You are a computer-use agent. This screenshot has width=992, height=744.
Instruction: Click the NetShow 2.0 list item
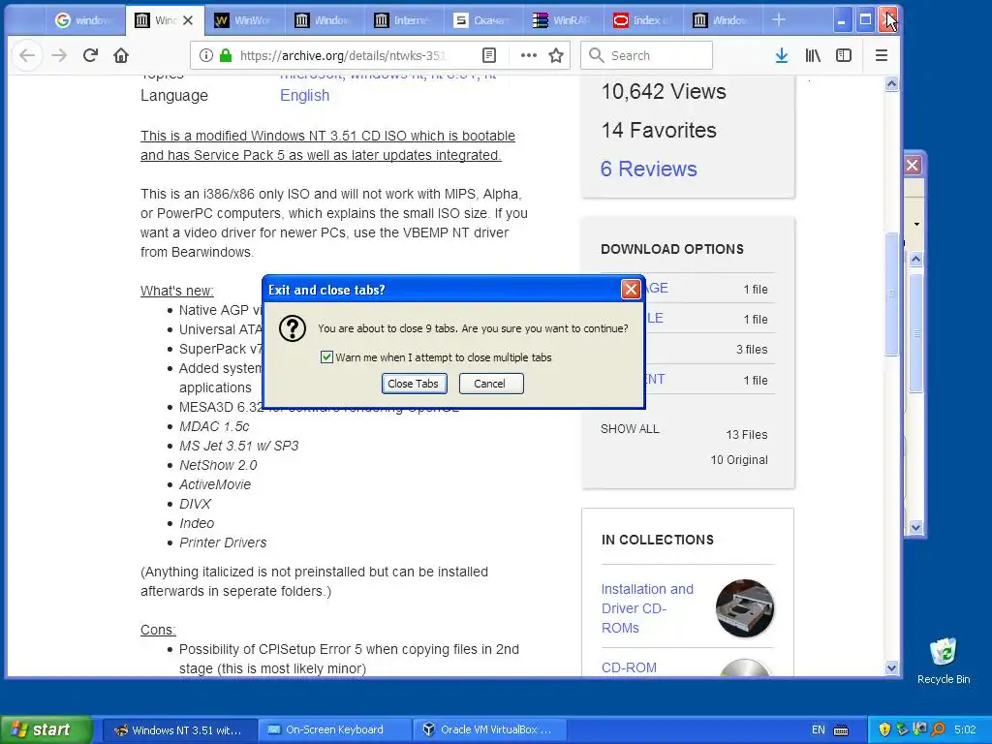[x=218, y=465]
